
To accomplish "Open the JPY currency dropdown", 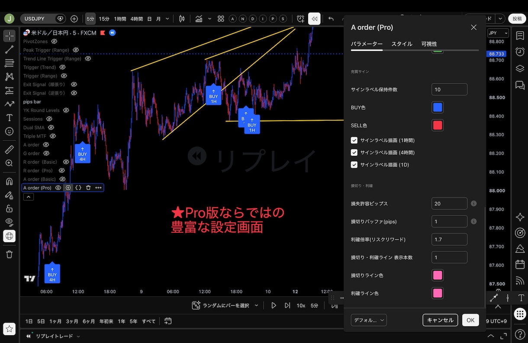I will (x=498, y=33).
